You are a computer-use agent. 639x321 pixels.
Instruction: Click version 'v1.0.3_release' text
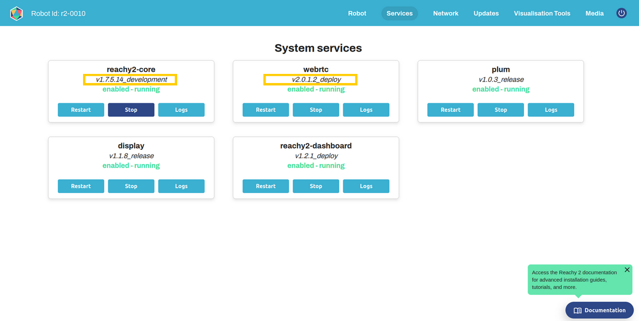pos(501,79)
